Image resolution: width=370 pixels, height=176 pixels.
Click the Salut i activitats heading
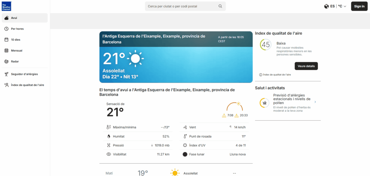(270, 88)
